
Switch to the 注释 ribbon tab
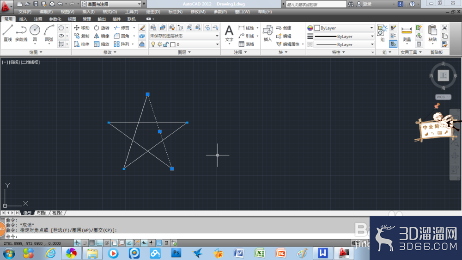[38, 19]
